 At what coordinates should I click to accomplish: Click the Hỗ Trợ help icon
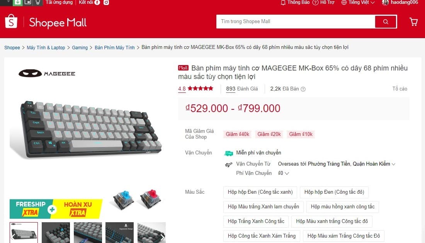315,3
